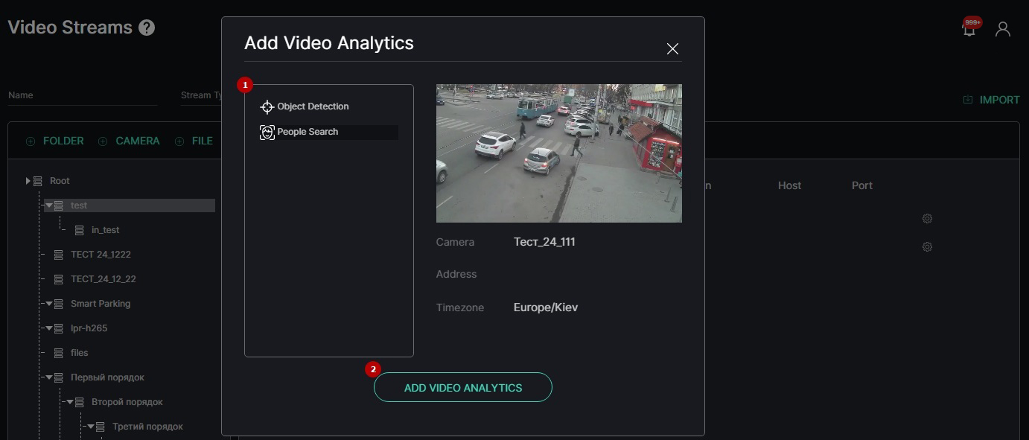Select People Search analytics
Screen dimensions: 1029x440
coord(328,132)
